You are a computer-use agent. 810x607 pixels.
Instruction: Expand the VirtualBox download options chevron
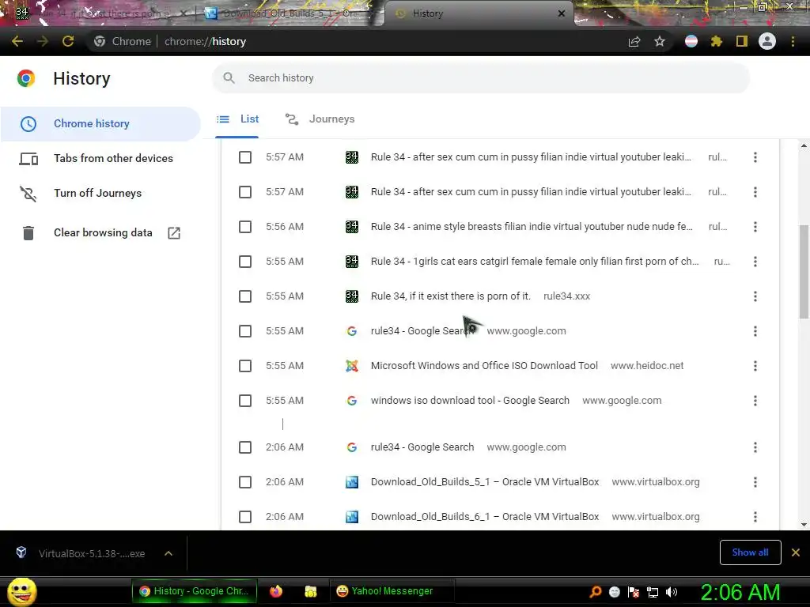coord(168,553)
